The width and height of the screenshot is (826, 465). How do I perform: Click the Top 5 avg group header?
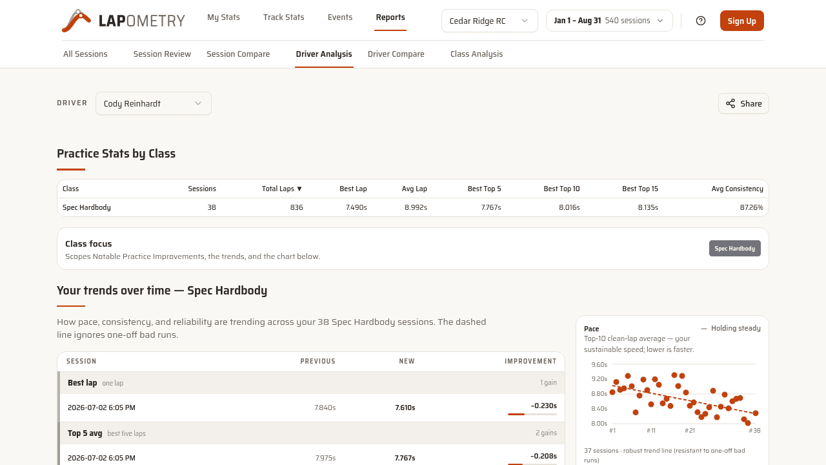tap(311, 433)
